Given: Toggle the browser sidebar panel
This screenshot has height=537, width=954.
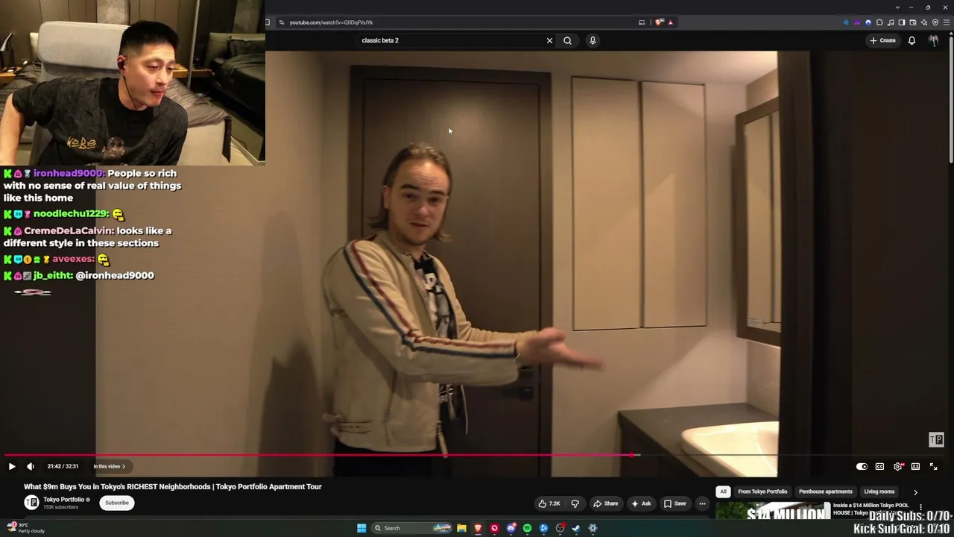Looking at the screenshot, I should point(902,22).
